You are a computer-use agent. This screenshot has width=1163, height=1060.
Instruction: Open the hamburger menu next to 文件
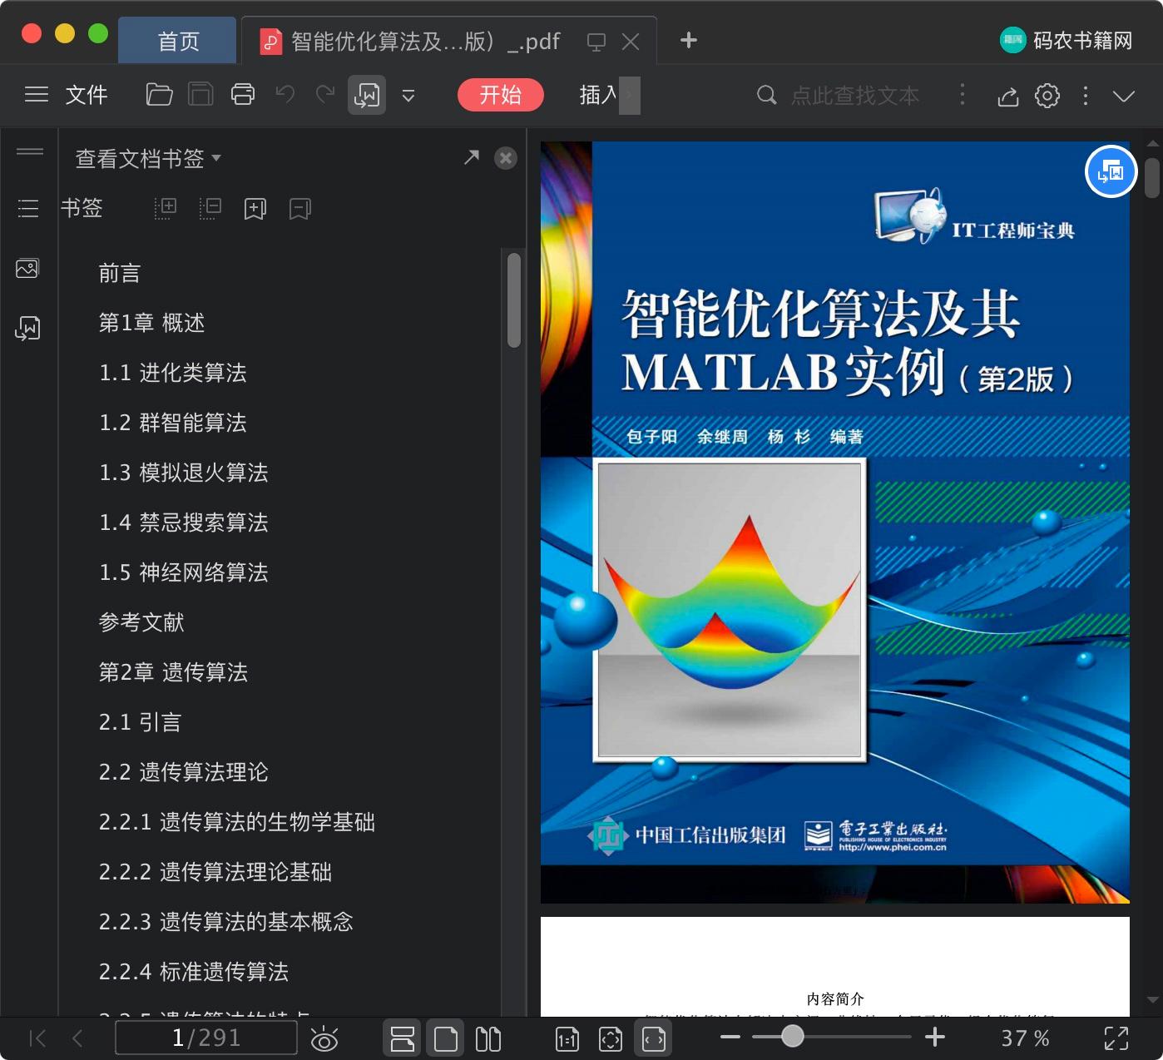(x=37, y=95)
